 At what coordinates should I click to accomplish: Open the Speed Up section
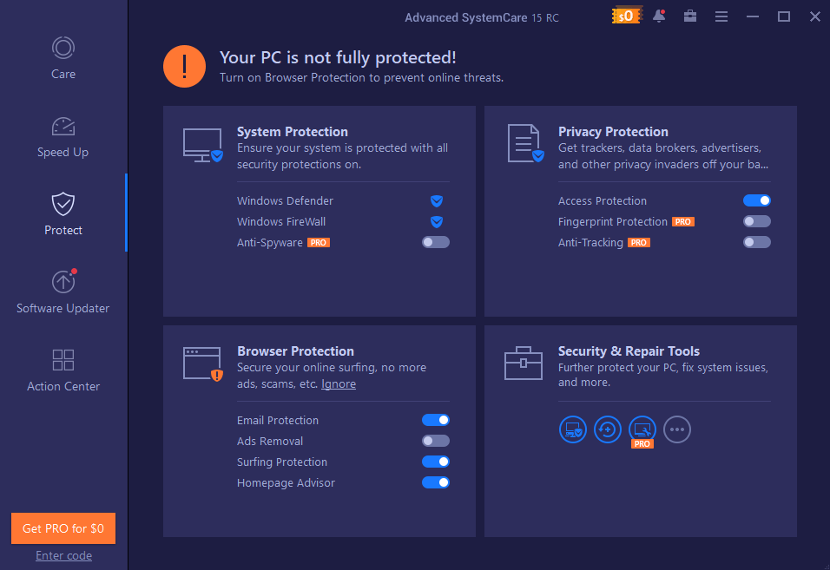(x=63, y=137)
